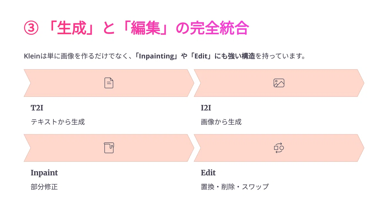The height and width of the screenshot is (218, 388).
Task: Select the I2I heading text
Action: 206,108
